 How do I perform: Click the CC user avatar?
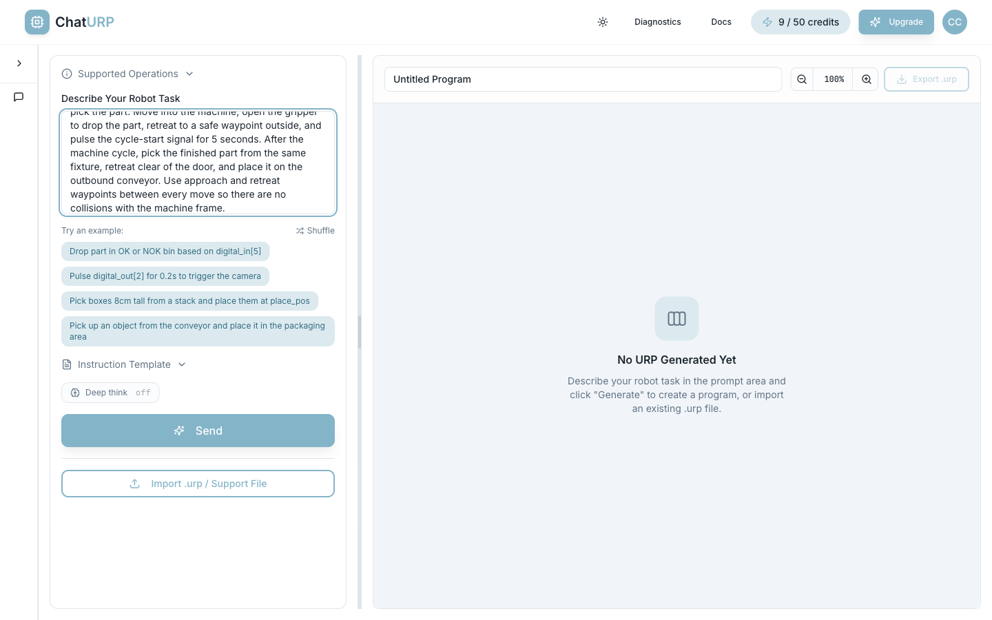point(955,22)
